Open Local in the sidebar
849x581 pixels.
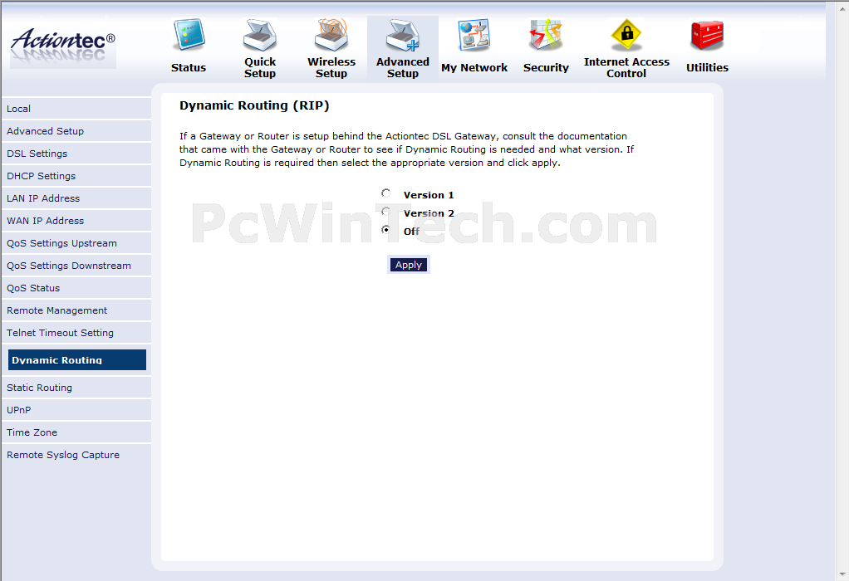pos(76,109)
